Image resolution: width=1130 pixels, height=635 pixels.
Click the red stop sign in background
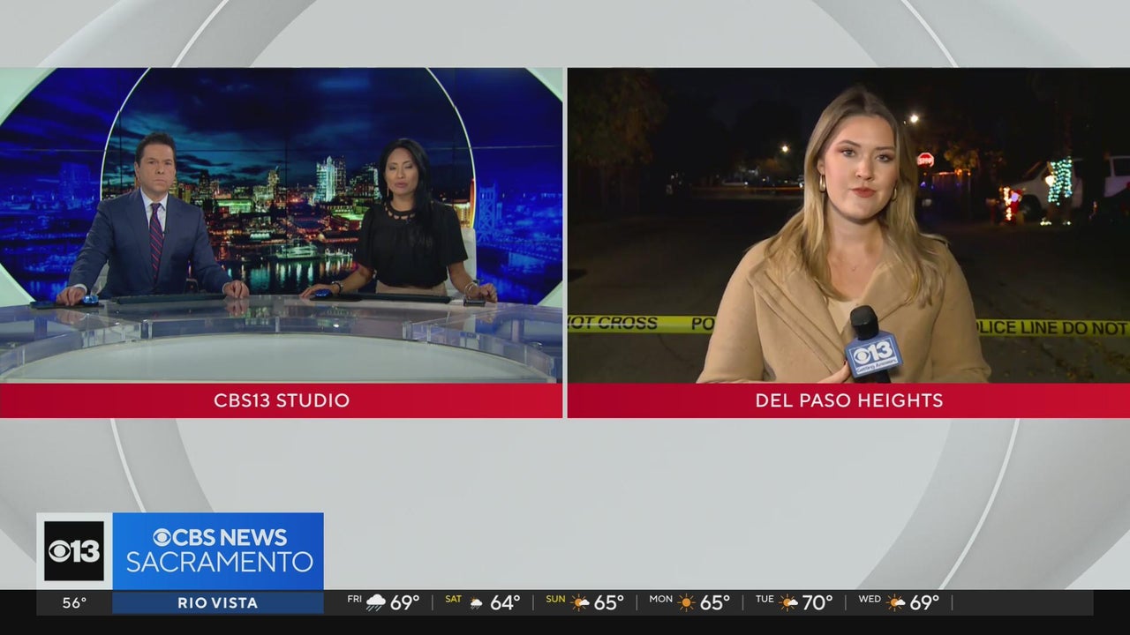coord(925,160)
